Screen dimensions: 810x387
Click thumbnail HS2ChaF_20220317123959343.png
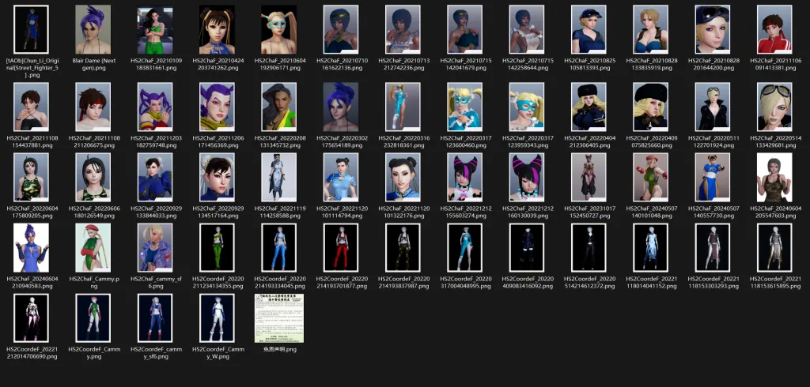[x=527, y=107]
